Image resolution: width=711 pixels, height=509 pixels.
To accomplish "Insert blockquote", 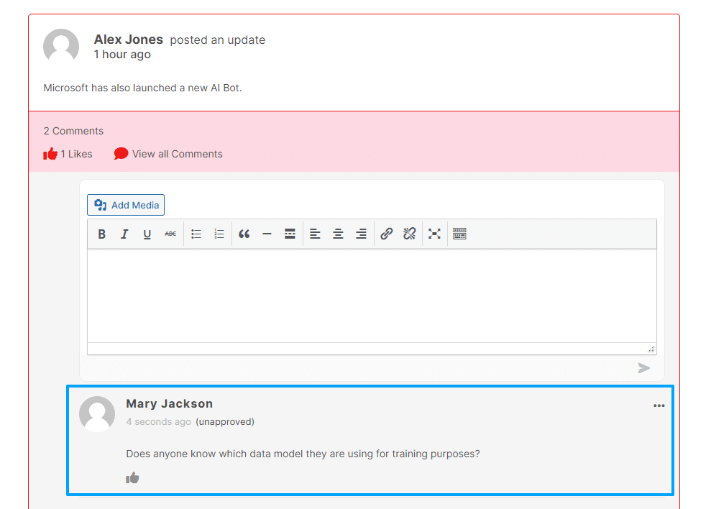I will click(x=244, y=234).
